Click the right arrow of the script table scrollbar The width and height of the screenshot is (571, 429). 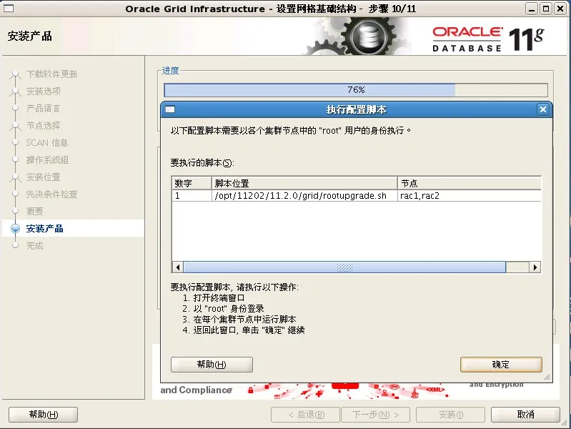click(x=535, y=267)
